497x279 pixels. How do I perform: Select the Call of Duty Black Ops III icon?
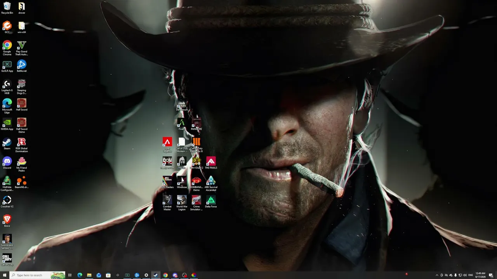pyautogui.click(x=196, y=145)
